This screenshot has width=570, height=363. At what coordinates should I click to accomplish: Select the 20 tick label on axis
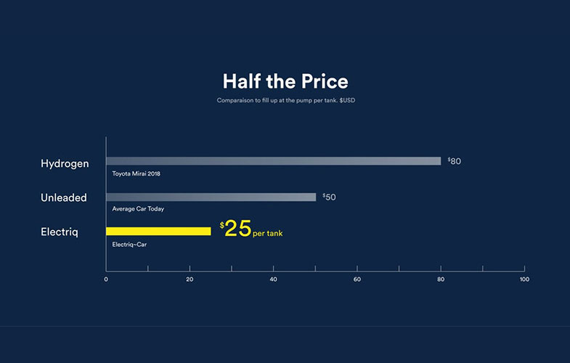[x=190, y=280]
